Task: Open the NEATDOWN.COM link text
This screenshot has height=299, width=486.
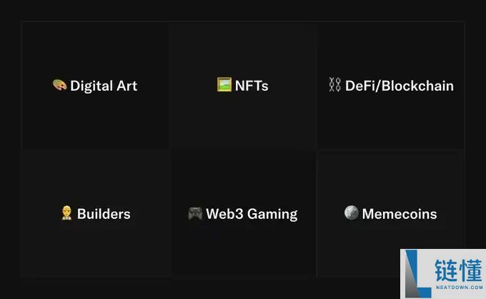Action: 460,288
